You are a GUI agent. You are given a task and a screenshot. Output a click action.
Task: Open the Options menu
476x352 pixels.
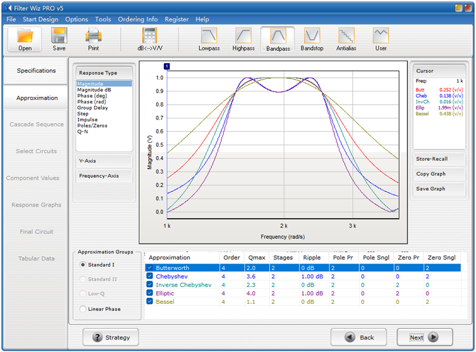[77, 19]
